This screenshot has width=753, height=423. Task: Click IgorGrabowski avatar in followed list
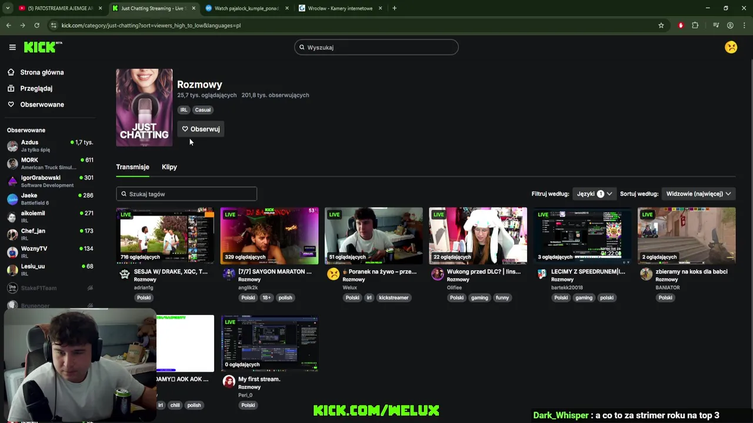click(12, 181)
